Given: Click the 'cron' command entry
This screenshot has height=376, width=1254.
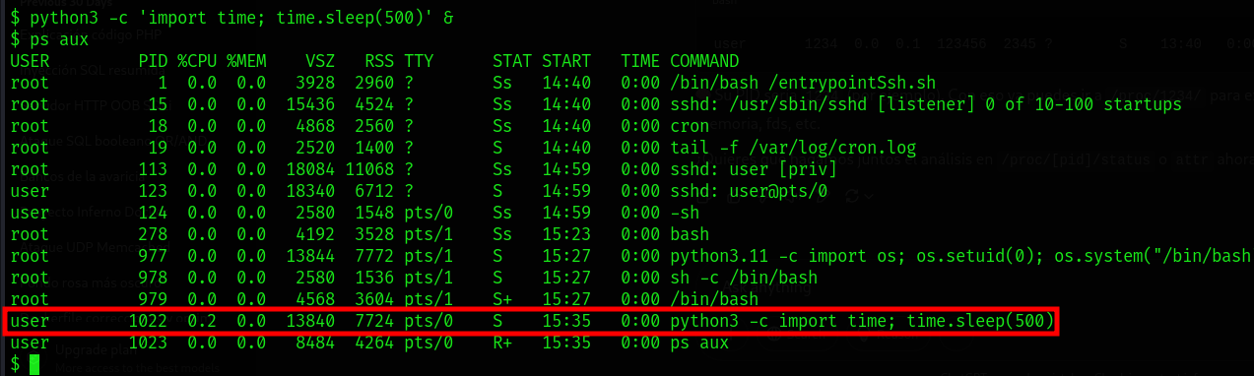Looking at the screenshot, I should 690,126.
